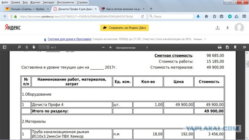The width and height of the screenshot is (249, 140).
Task: Show bookmarks list icon
Action: click(x=221, y=16)
